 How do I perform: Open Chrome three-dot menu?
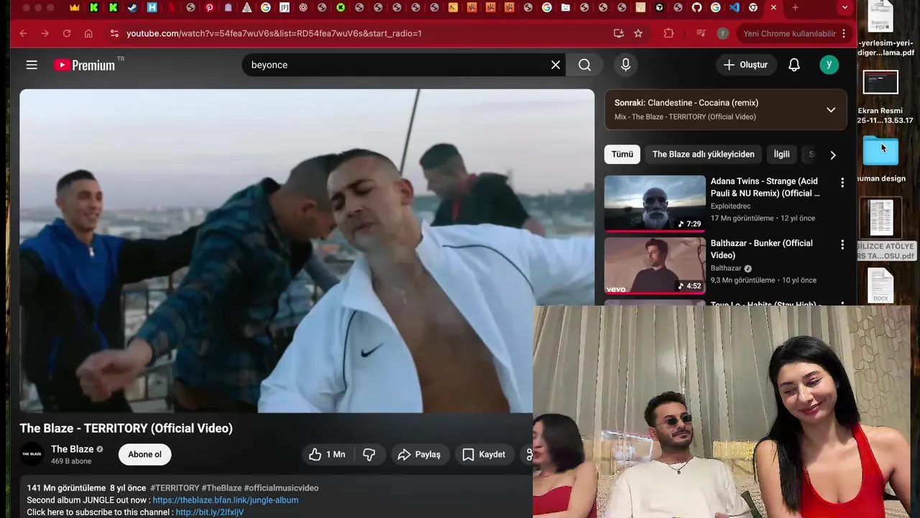844,33
